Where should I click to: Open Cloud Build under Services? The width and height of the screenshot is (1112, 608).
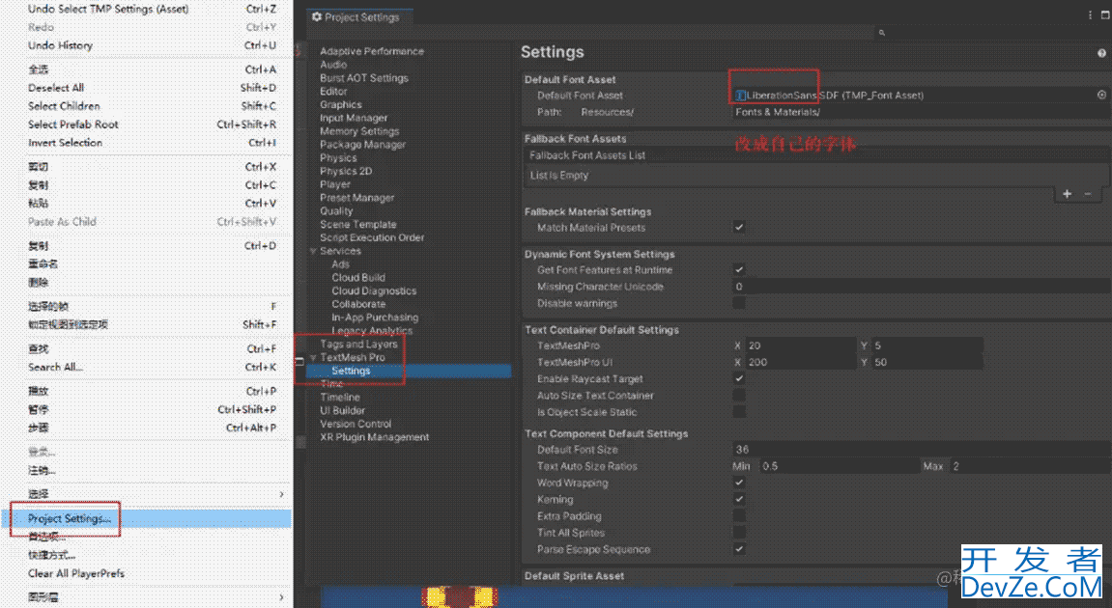(x=358, y=277)
